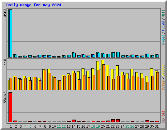
Task: Click the orange sites bar for day 31
Action: click(x=158, y=81)
